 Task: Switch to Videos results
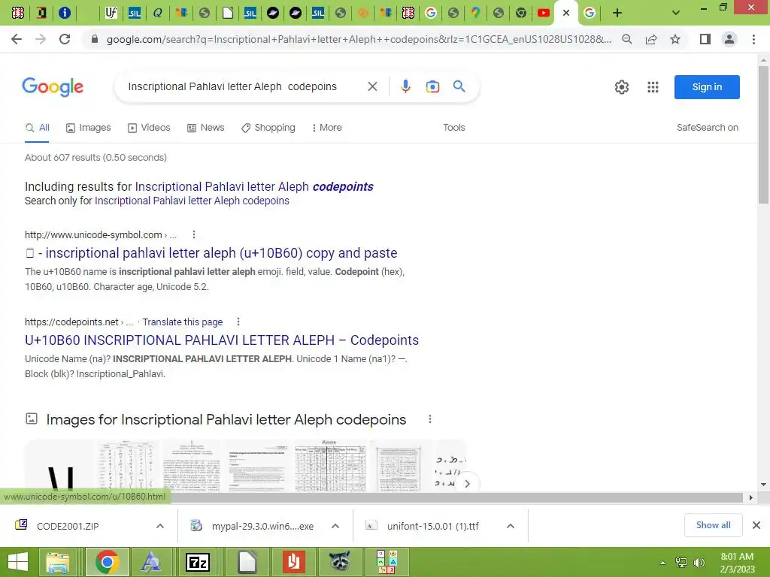(149, 128)
